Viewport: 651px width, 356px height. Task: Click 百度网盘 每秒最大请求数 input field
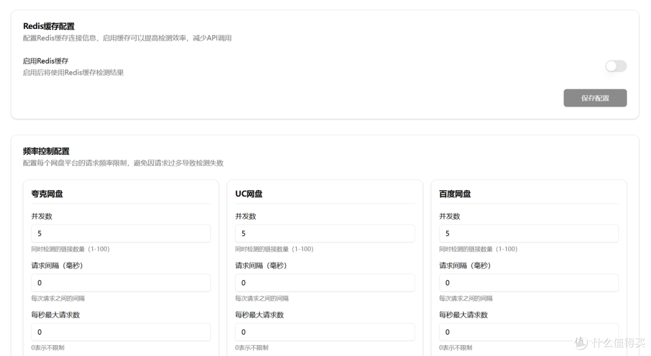pyautogui.click(x=529, y=332)
